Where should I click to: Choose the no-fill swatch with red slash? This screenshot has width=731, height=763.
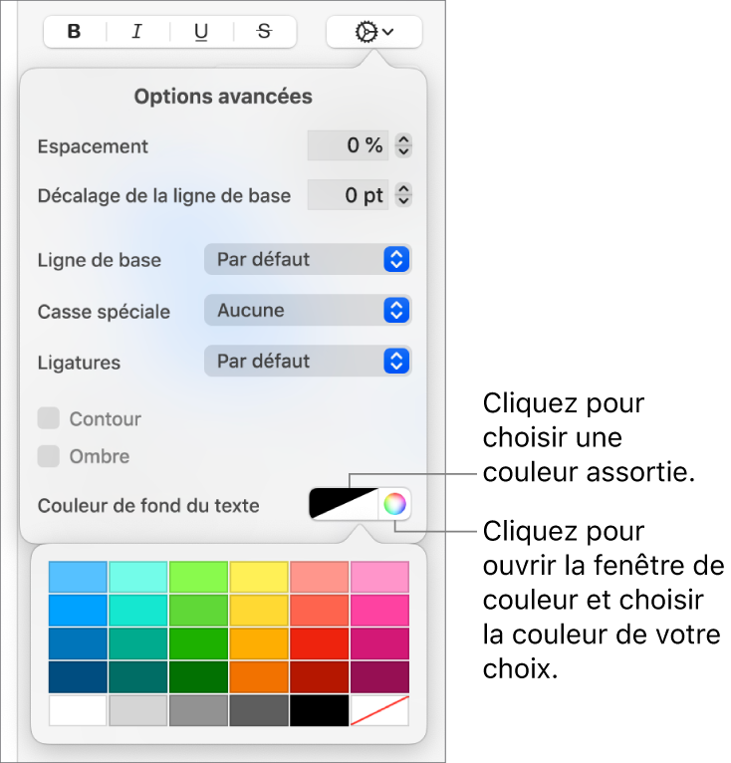[x=379, y=710]
